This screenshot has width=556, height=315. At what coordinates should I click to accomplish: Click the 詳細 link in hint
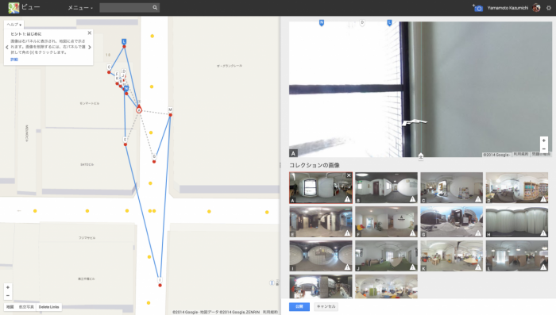(x=14, y=60)
